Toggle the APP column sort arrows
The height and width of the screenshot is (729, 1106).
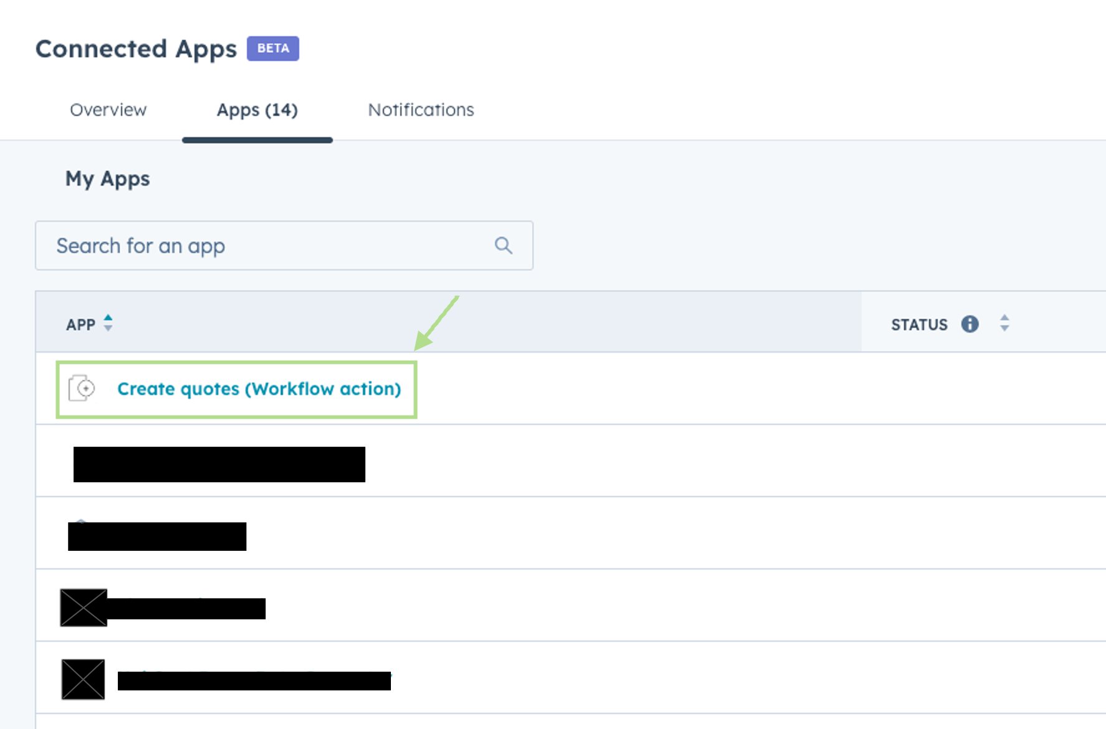click(x=108, y=323)
